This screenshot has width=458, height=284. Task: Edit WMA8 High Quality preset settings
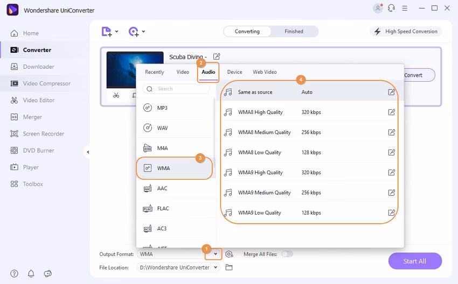pyautogui.click(x=391, y=112)
